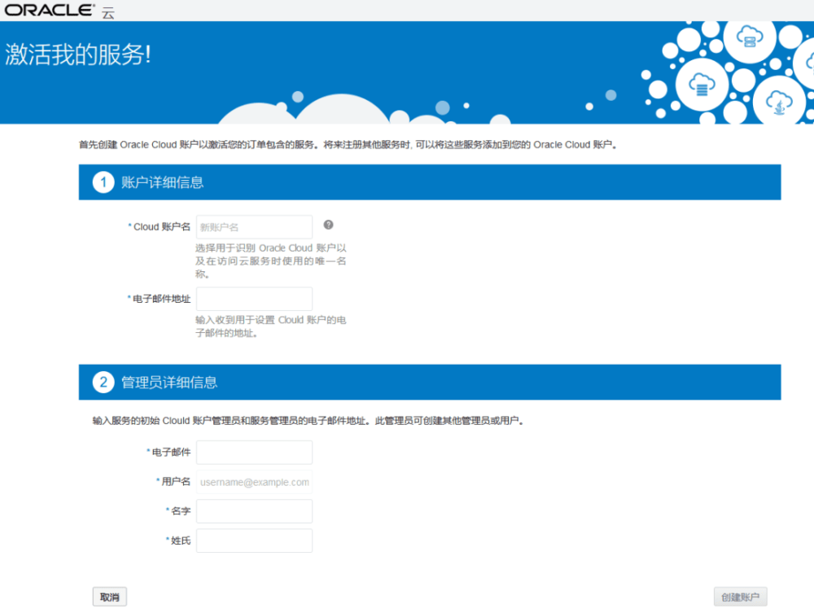This screenshot has height=613, width=814.
Task: Click the 创建账户 button
Action: 740,597
